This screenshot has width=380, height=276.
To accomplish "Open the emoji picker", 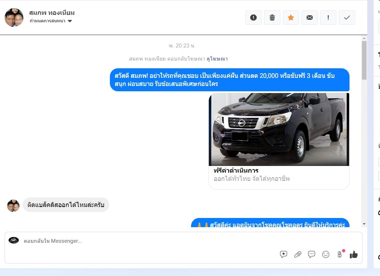I will [x=326, y=254].
